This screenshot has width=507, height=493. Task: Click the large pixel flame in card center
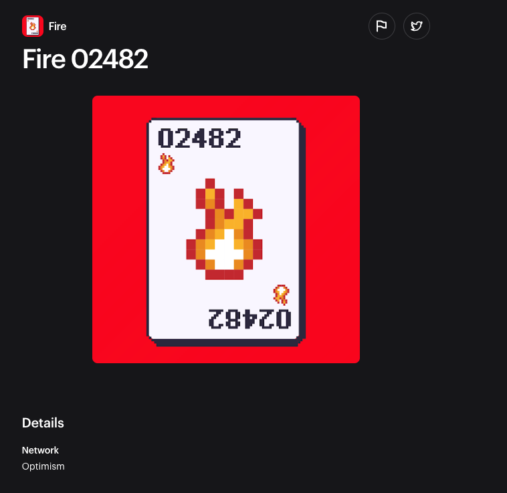coord(224,229)
